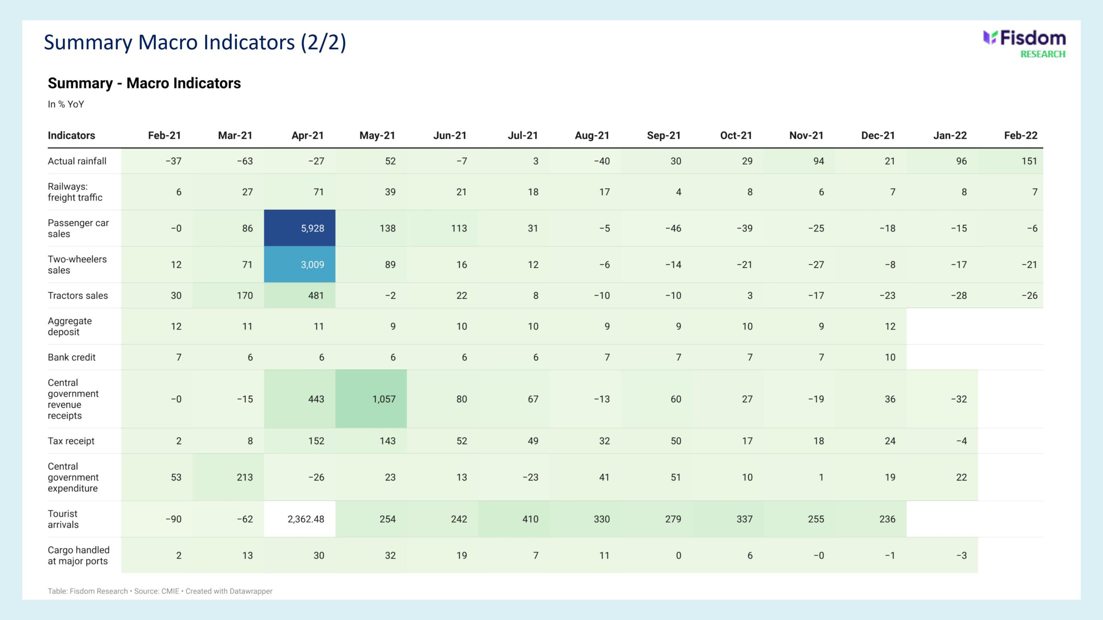Click the white 2,362.48 tourist arrivals cell
This screenshot has width=1103, height=620.
pos(300,519)
